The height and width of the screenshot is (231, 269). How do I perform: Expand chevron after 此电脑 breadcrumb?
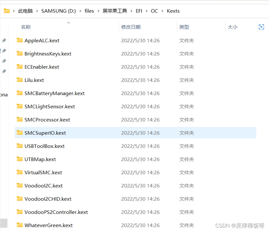point(37,11)
